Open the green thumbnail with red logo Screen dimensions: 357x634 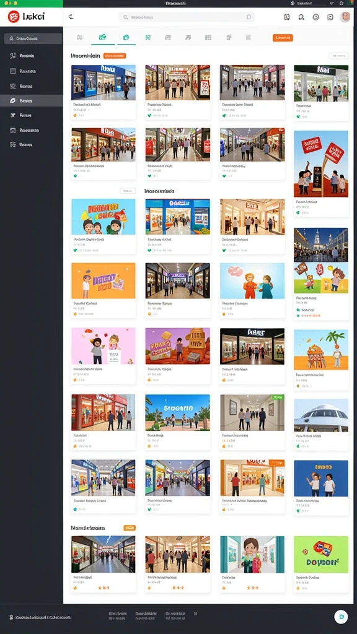click(x=321, y=554)
